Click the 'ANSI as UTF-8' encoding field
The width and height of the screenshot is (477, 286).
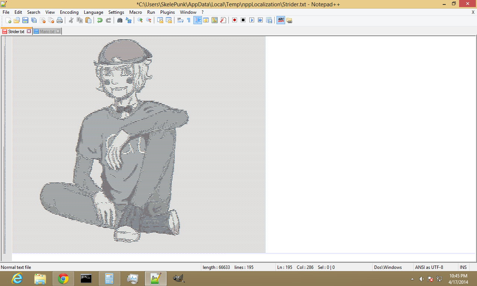click(x=429, y=267)
